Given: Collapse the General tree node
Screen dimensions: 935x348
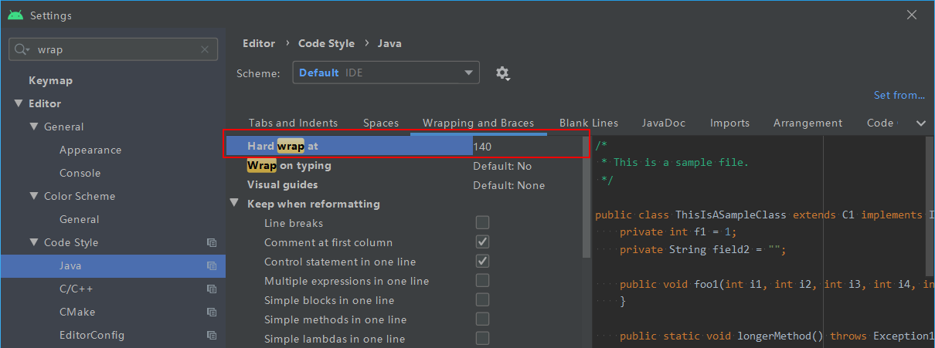Looking at the screenshot, I should pyautogui.click(x=34, y=127).
